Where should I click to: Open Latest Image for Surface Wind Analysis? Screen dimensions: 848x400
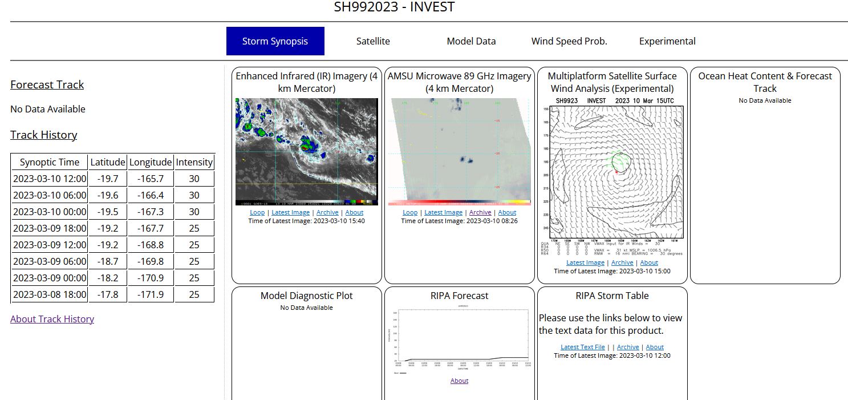(585, 262)
